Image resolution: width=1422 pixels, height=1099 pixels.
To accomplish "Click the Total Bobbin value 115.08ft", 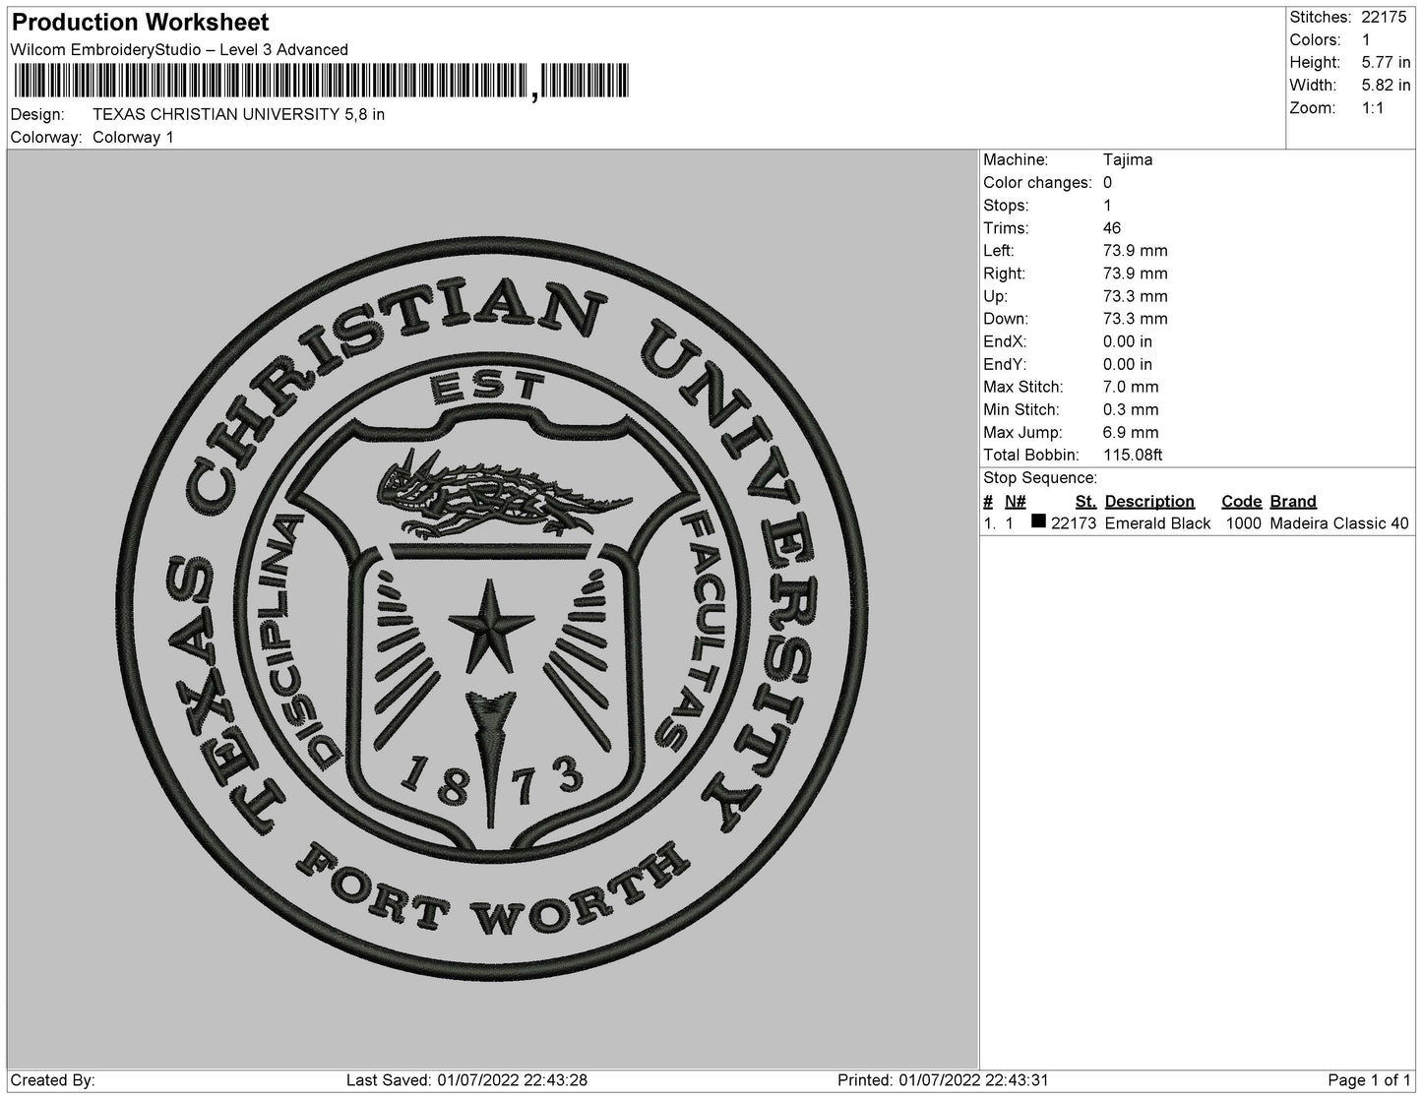I will pos(1133,456).
